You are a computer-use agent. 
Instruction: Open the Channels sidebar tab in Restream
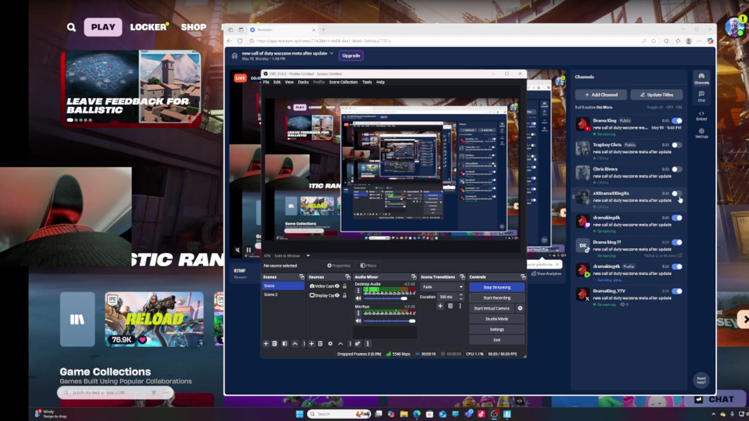coord(701,78)
